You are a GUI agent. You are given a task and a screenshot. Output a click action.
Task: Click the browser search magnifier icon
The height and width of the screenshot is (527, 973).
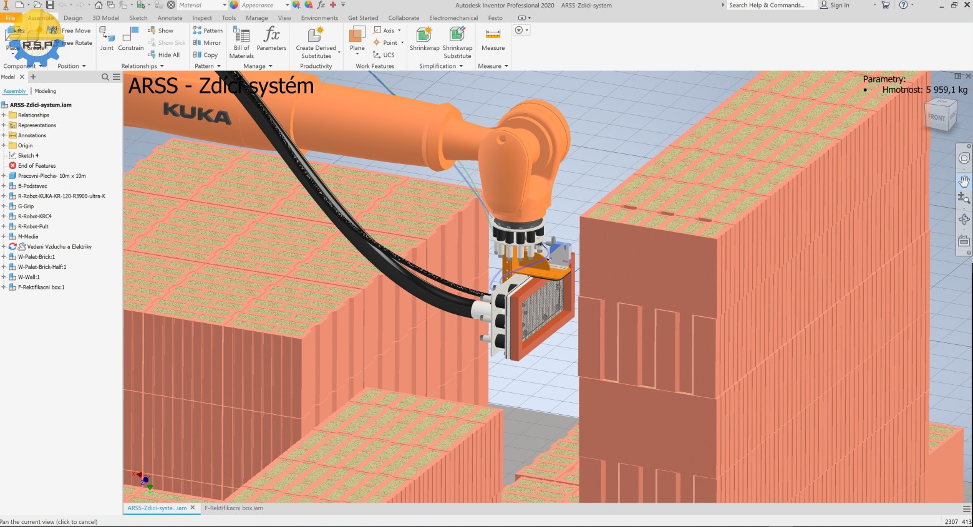(x=105, y=77)
